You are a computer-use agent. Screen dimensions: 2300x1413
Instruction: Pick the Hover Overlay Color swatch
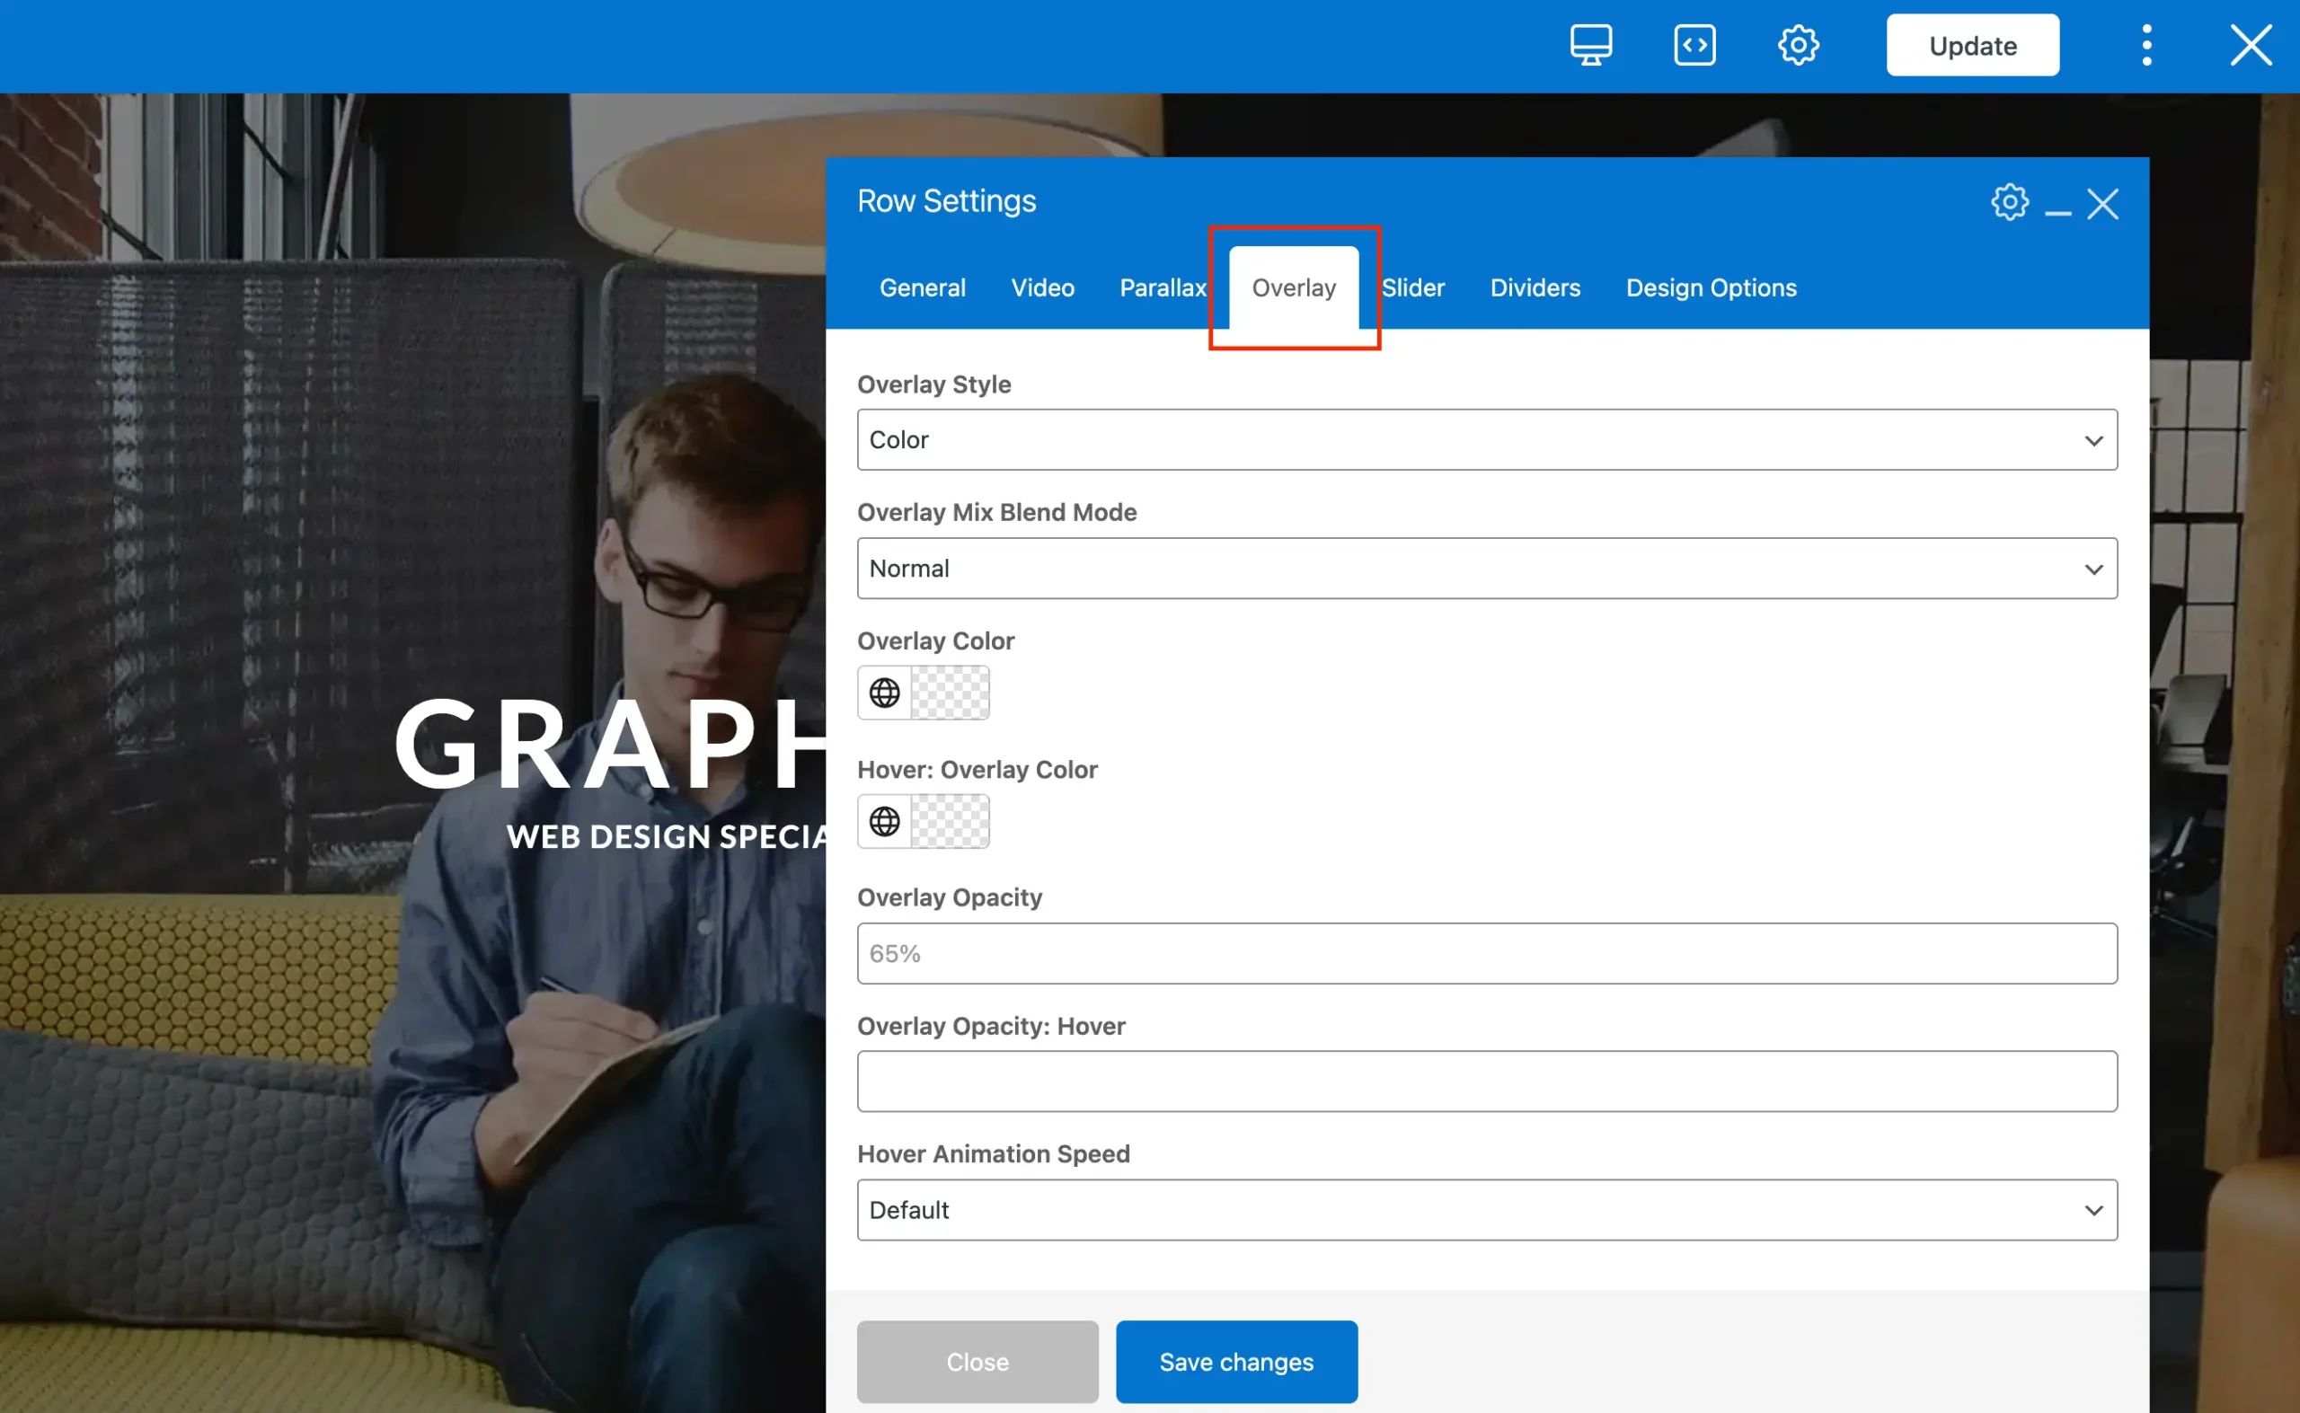(950, 821)
